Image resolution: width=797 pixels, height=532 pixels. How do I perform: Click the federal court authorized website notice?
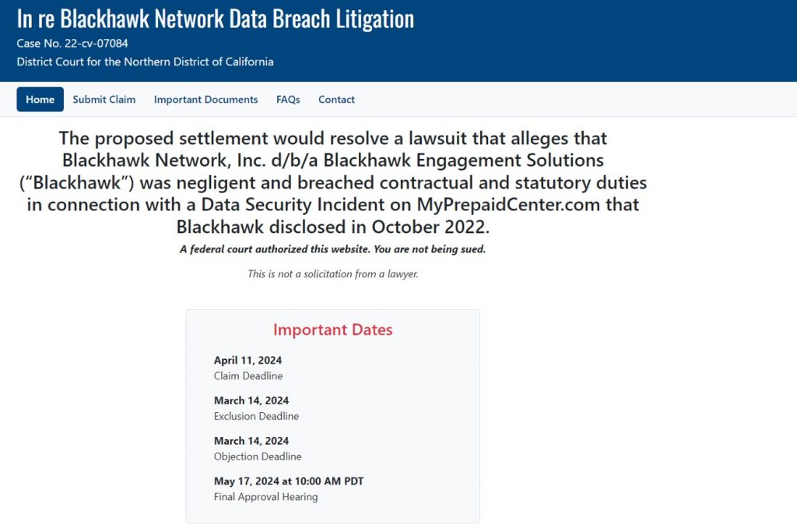(x=332, y=249)
